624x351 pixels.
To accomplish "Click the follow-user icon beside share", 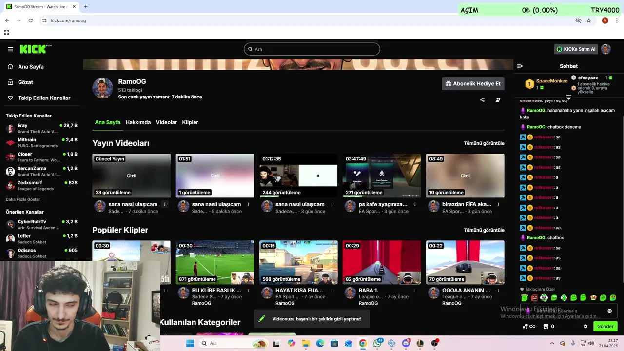I will click(498, 100).
